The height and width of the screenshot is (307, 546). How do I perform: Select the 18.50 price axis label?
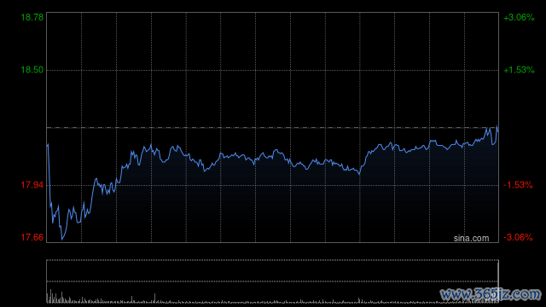coord(32,70)
